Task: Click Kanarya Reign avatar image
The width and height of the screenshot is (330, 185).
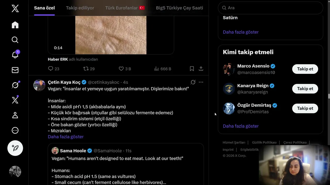Action: (229, 89)
